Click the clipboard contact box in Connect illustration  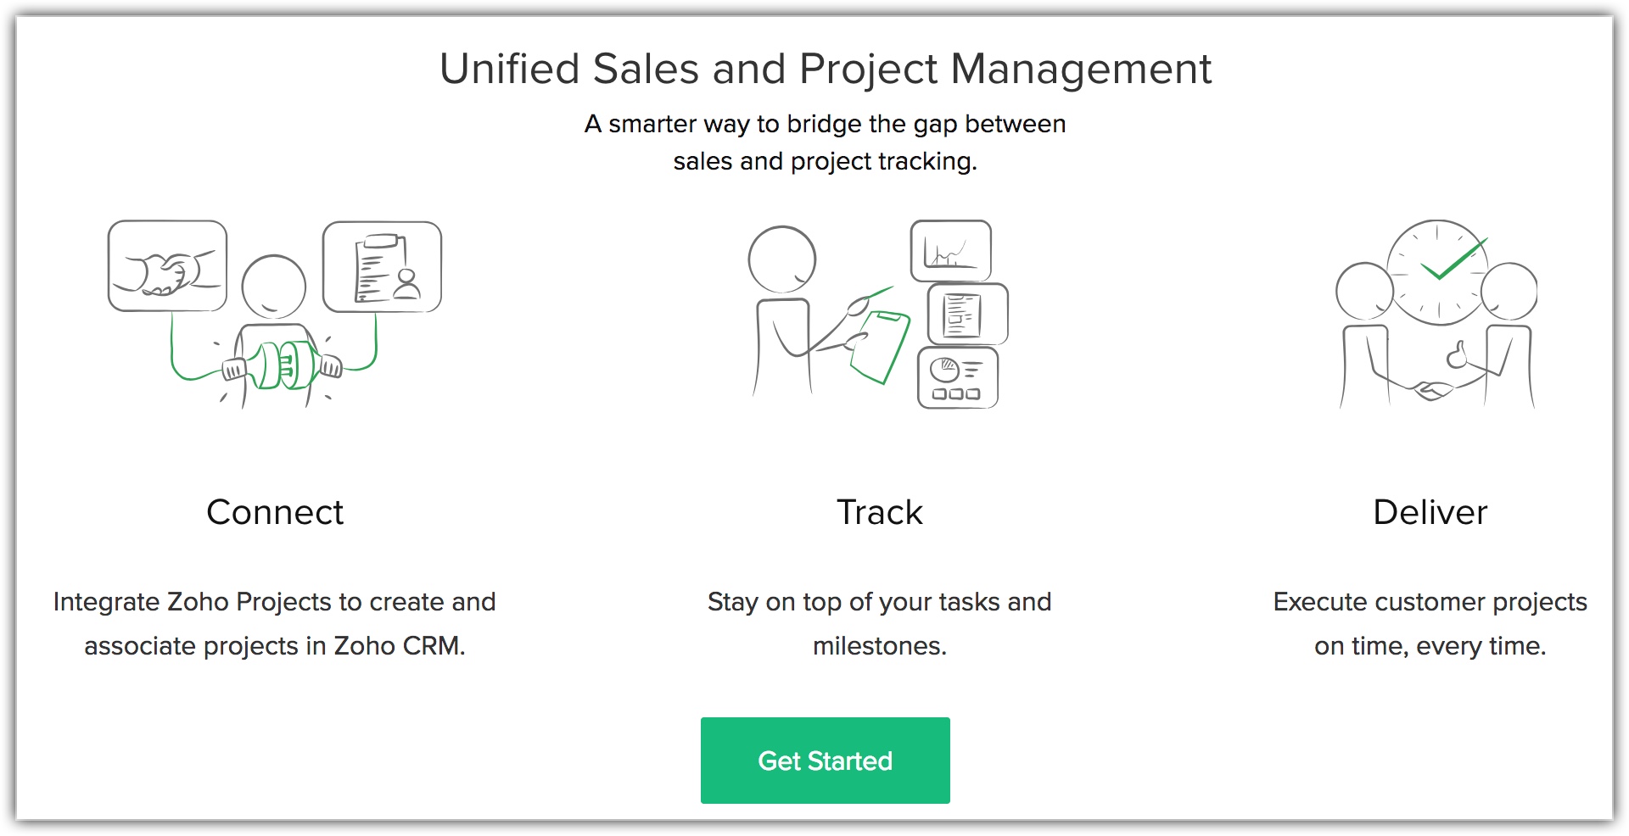(382, 266)
